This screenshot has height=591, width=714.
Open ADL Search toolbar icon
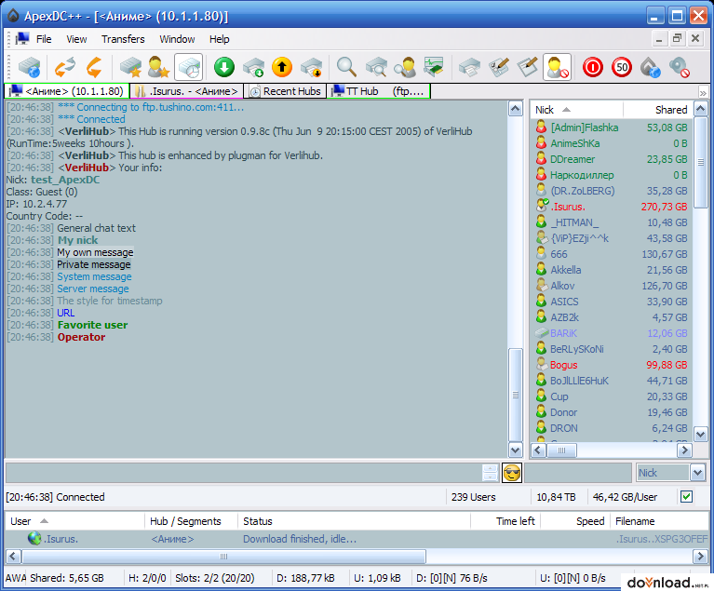tap(376, 67)
